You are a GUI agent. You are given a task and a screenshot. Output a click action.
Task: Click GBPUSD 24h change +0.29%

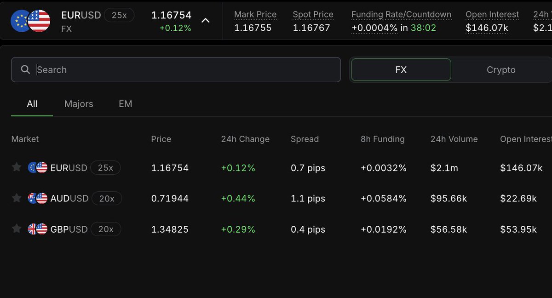pyautogui.click(x=238, y=229)
